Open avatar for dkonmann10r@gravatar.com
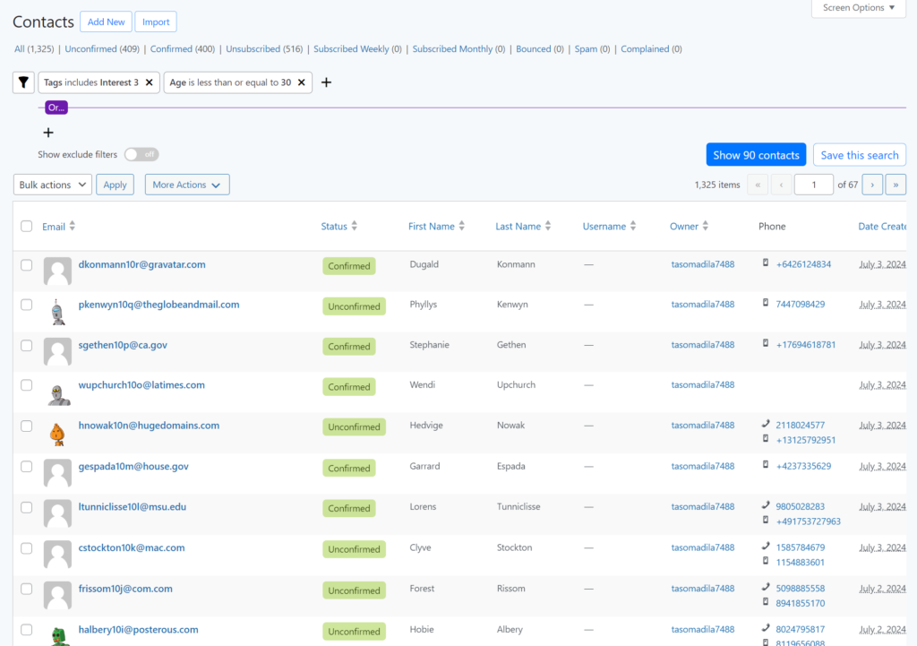This screenshot has height=646, width=917. pos(57,271)
